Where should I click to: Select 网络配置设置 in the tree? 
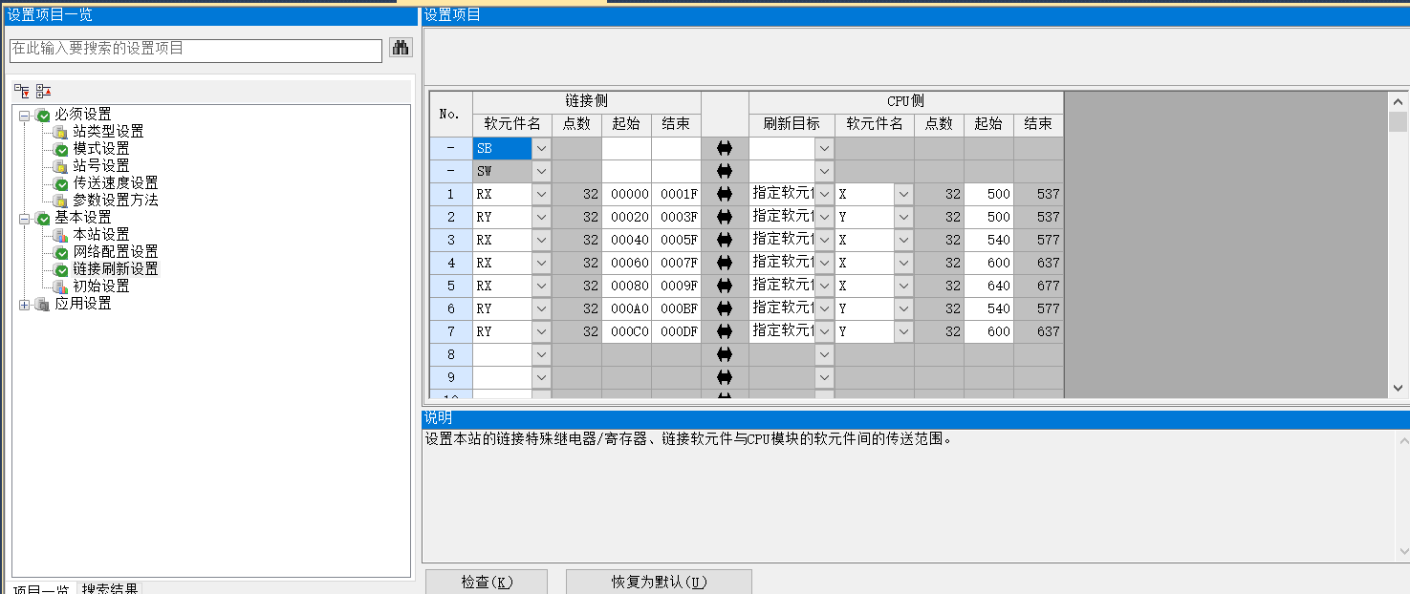coord(115,252)
